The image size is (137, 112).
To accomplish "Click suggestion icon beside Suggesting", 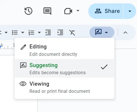I will tap(23, 65).
